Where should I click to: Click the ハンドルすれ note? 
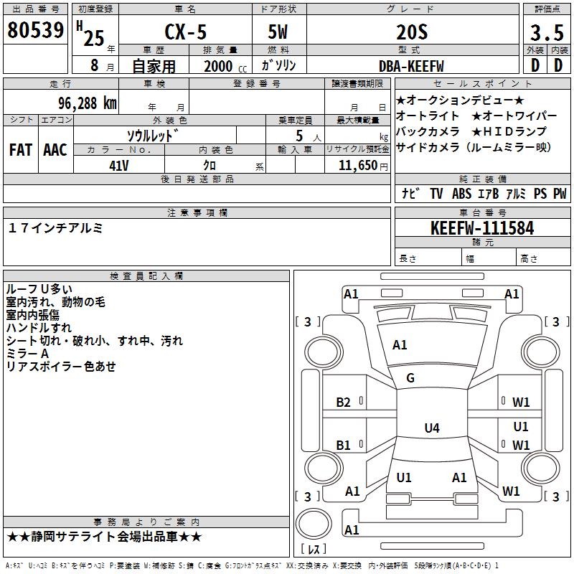click(x=39, y=328)
